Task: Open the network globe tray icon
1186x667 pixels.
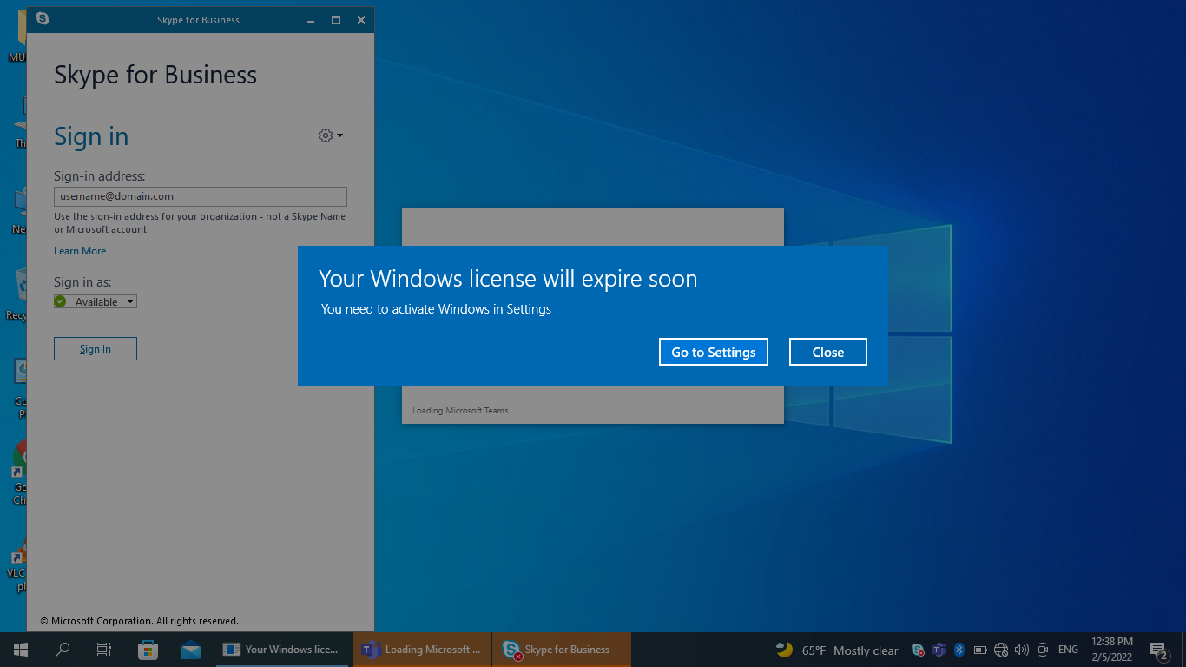Action: 1001,650
